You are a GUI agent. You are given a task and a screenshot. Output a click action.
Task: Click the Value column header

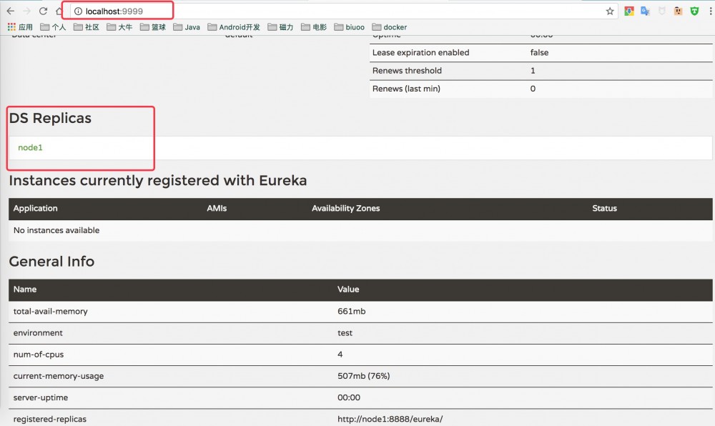point(348,289)
